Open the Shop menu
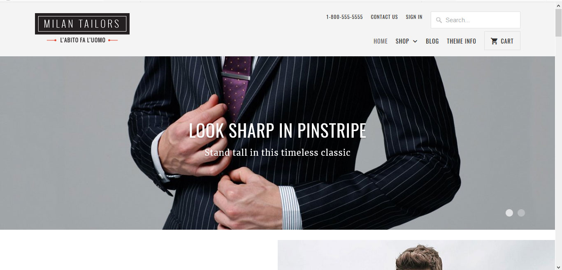The height and width of the screenshot is (270, 562). pos(402,41)
